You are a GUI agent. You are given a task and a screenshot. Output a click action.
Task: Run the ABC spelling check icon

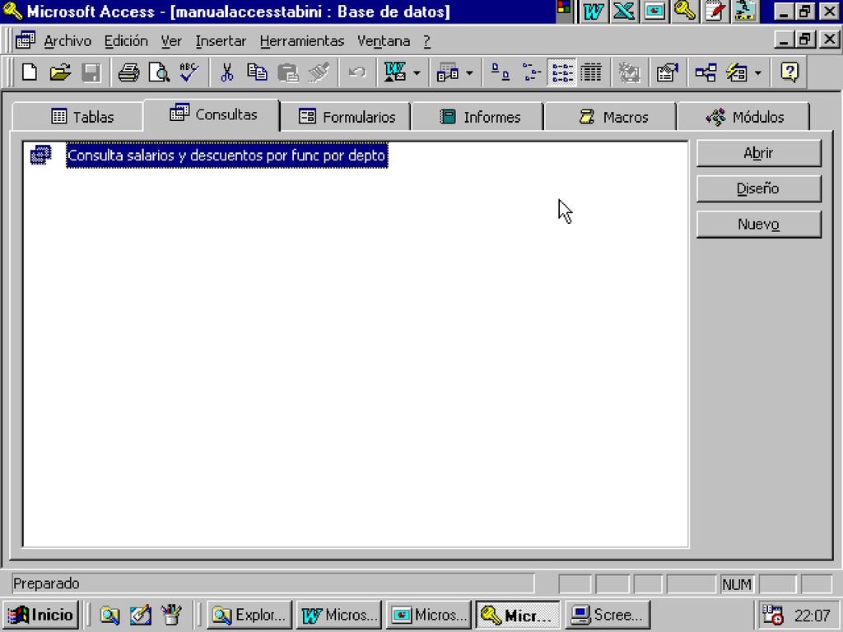click(x=189, y=72)
